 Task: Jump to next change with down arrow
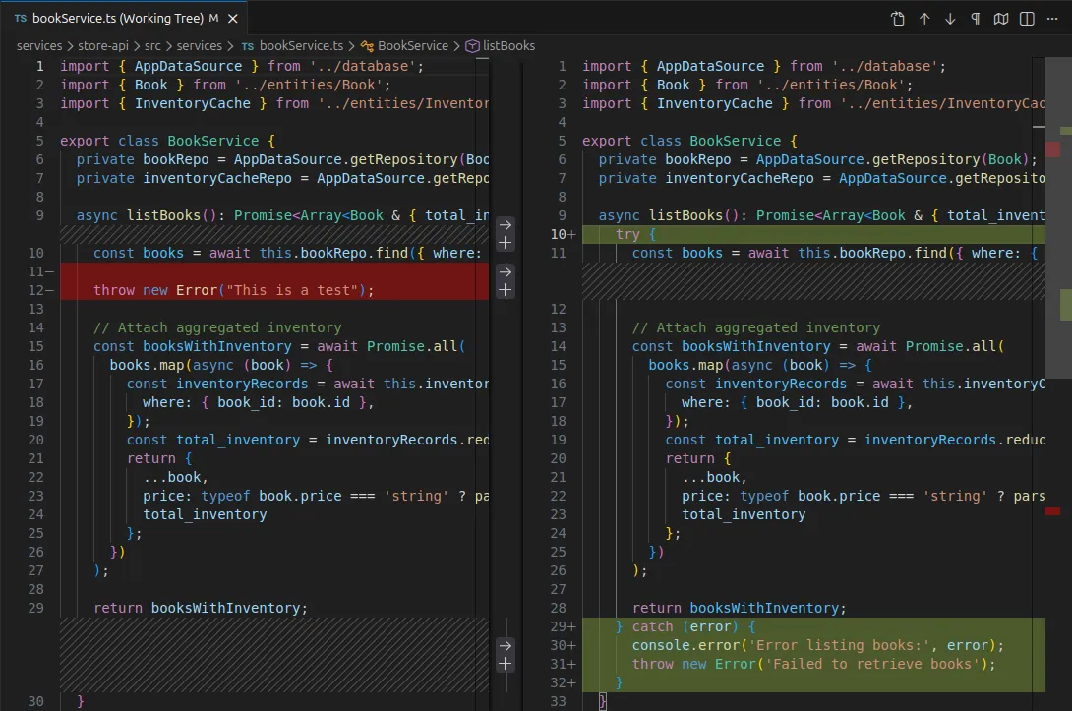click(950, 19)
